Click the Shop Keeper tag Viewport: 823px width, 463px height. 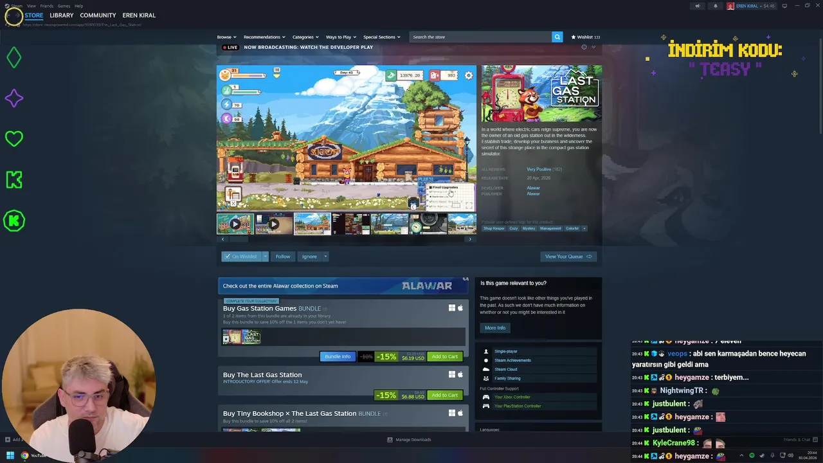(494, 228)
